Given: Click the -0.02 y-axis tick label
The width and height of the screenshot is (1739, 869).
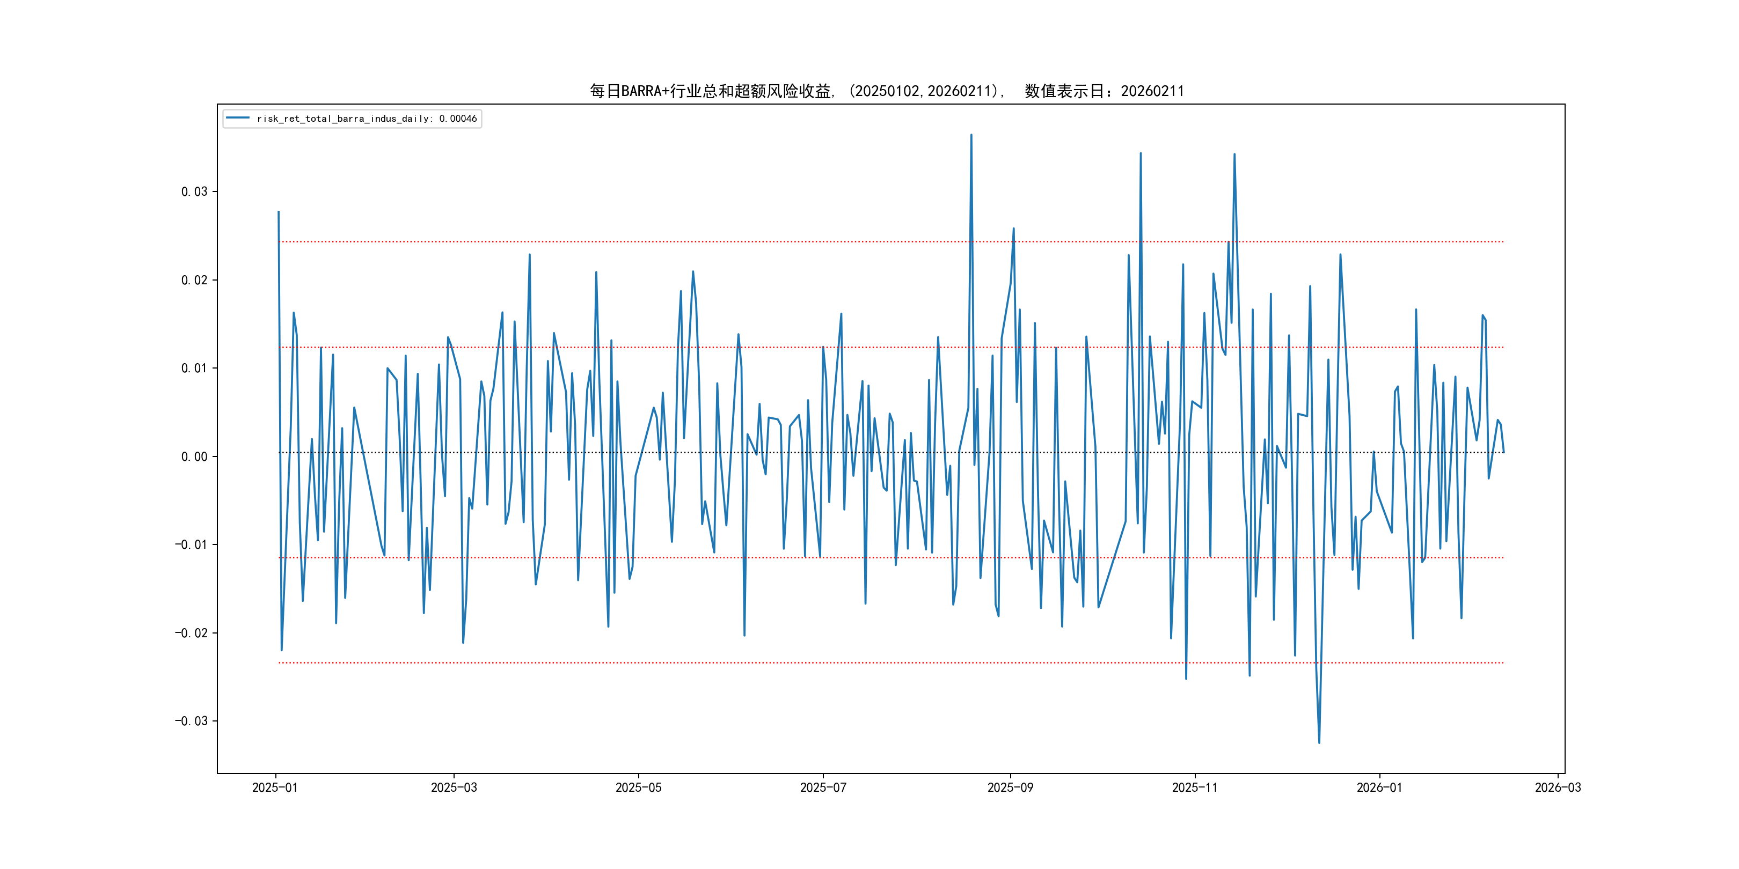Looking at the screenshot, I should pyautogui.click(x=191, y=633).
